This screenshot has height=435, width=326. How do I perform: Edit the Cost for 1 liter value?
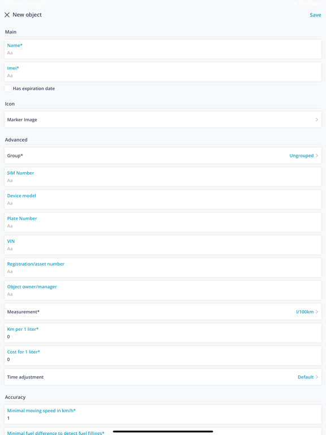click(163, 356)
